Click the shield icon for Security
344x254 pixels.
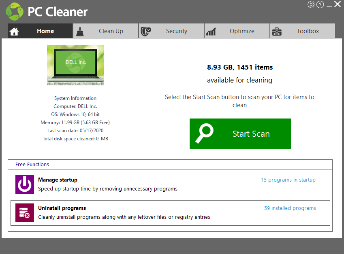pos(145,31)
